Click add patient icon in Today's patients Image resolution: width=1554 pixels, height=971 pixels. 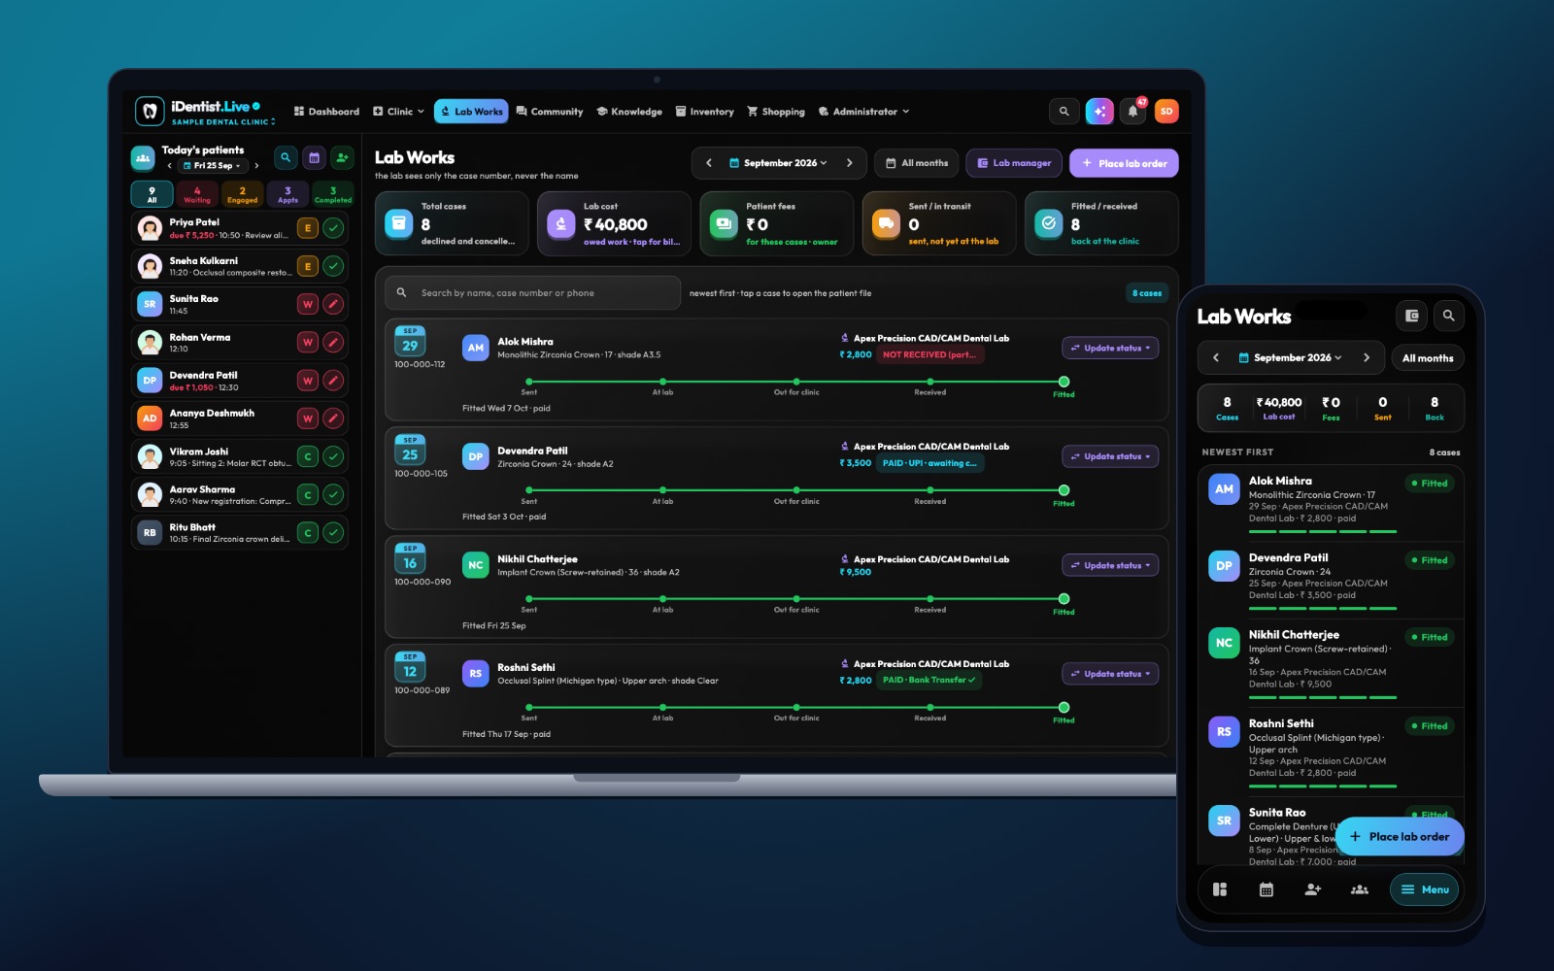click(342, 157)
